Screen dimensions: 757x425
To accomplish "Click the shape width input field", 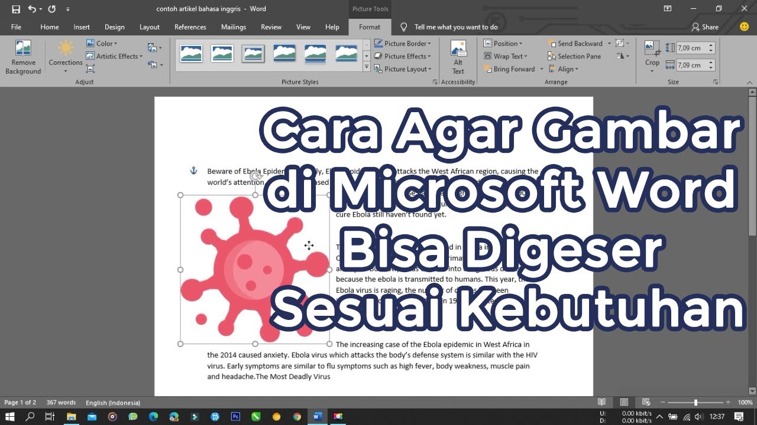I will coord(690,65).
